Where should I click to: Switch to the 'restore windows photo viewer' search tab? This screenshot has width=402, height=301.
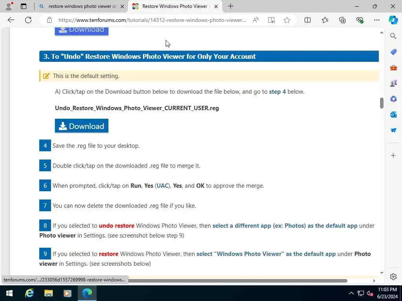tap(82, 6)
